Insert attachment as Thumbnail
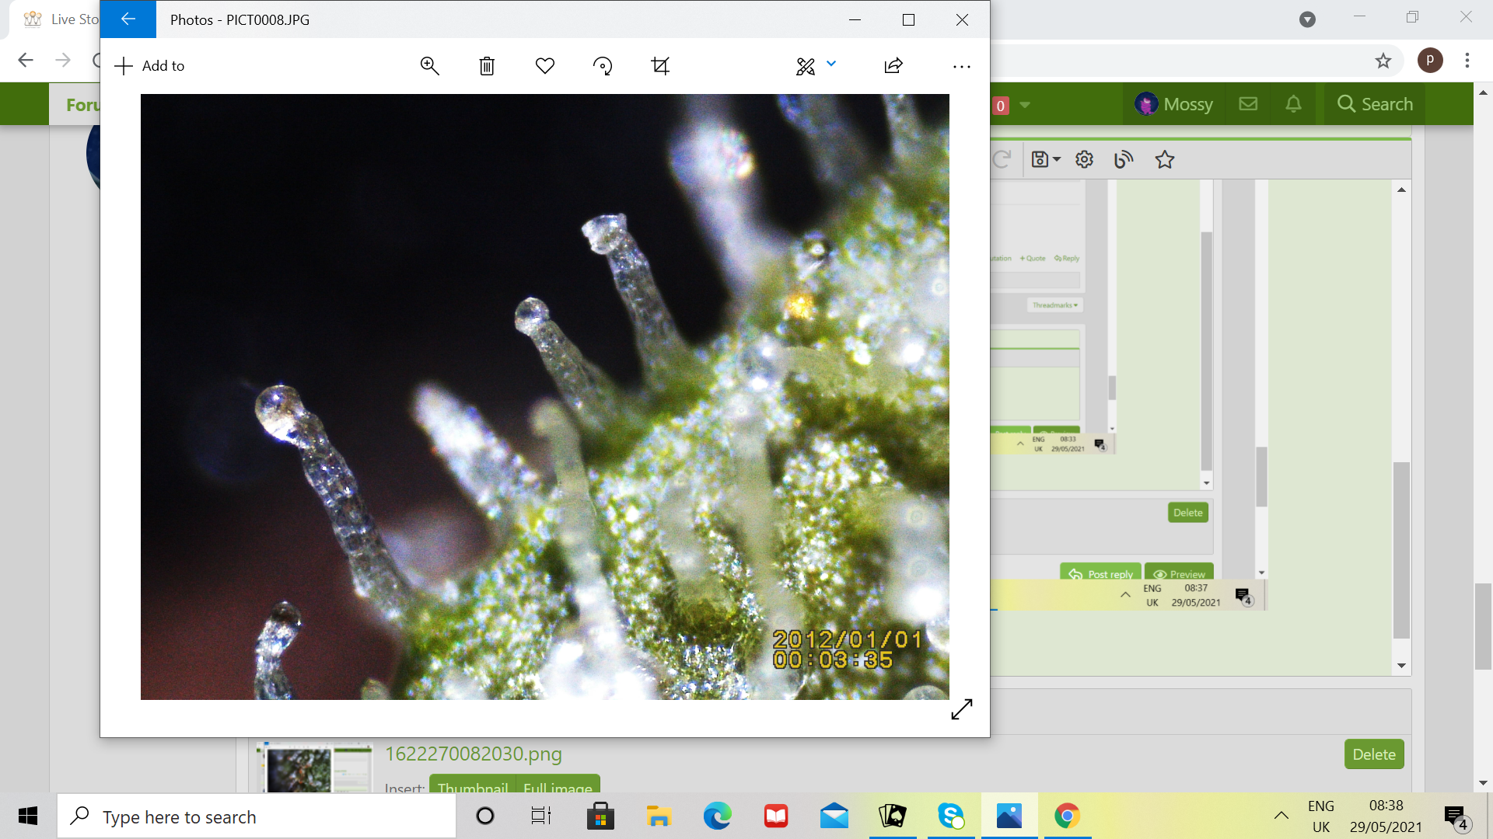1493x839 pixels. click(473, 785)
